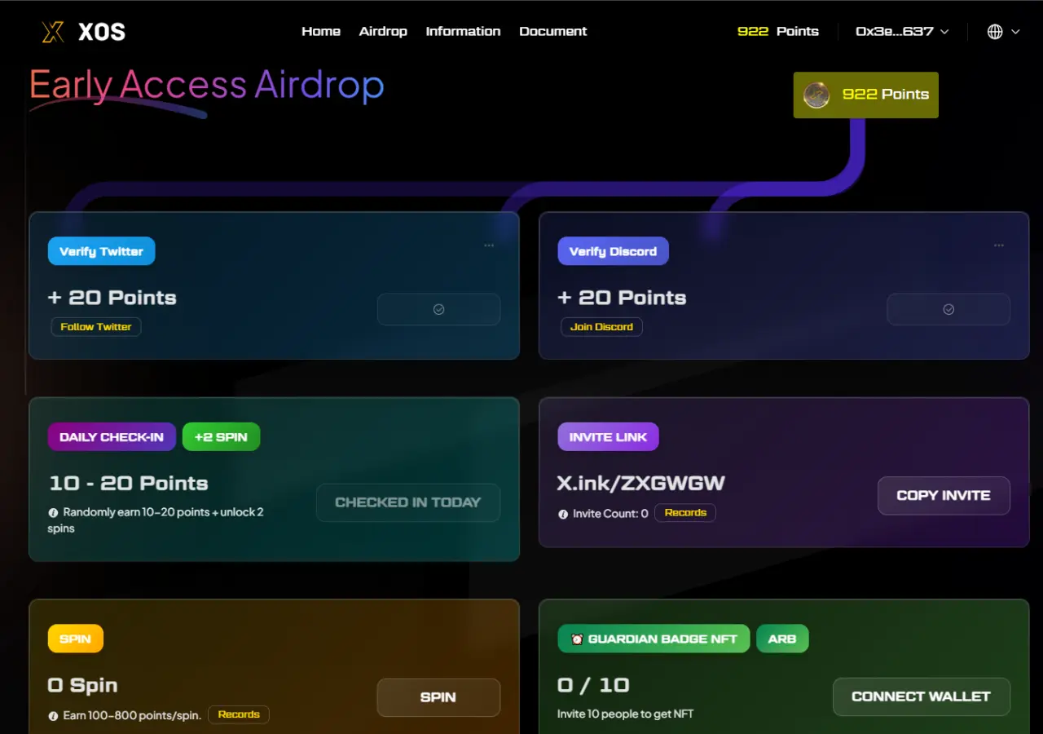Click the ARB tag

(x=782, y=639)
